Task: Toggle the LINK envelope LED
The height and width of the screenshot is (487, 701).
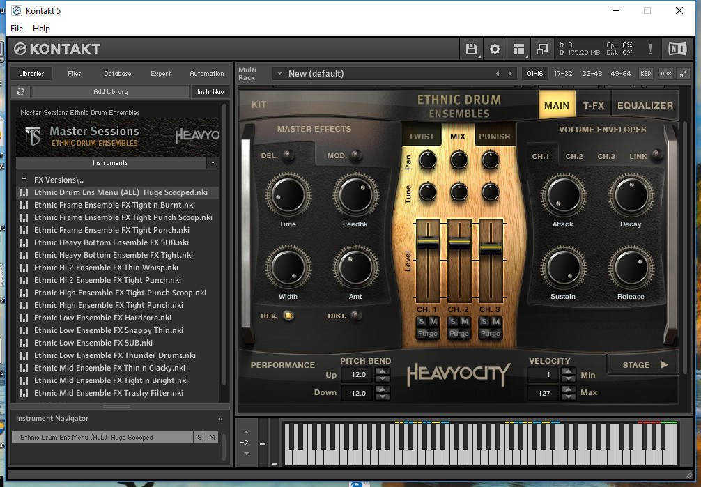Action: pos(656,155)
